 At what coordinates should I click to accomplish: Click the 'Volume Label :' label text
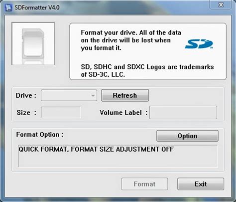point(123,113)
